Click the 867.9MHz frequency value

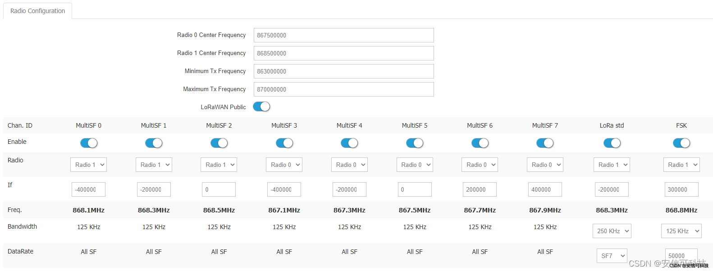(x=545, y=210)
